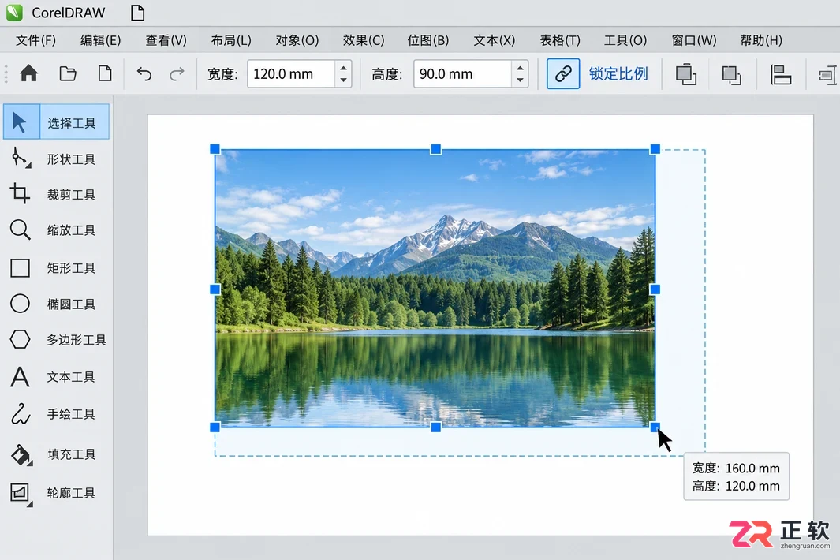Click the top-center selection handle
This screenshot has height=560, width=840.
[x=436, y=149]
